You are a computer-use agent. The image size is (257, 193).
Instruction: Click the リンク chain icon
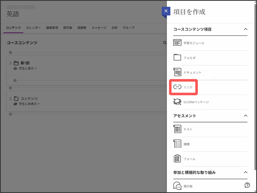177,87
